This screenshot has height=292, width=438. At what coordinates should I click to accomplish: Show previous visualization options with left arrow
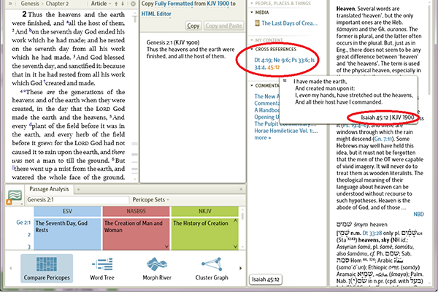click(x=11, y=268)
